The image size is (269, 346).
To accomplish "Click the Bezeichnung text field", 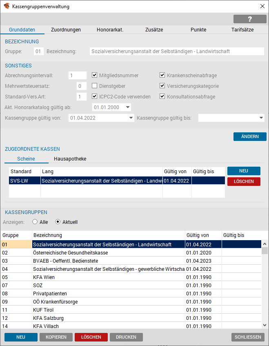I will click(177, 51).
